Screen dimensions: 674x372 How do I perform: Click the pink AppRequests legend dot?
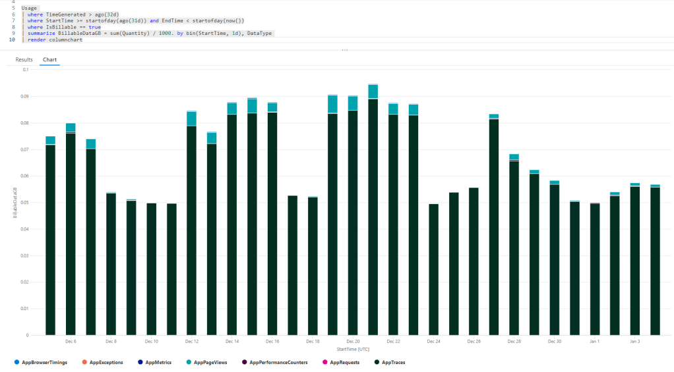[324, 362]
